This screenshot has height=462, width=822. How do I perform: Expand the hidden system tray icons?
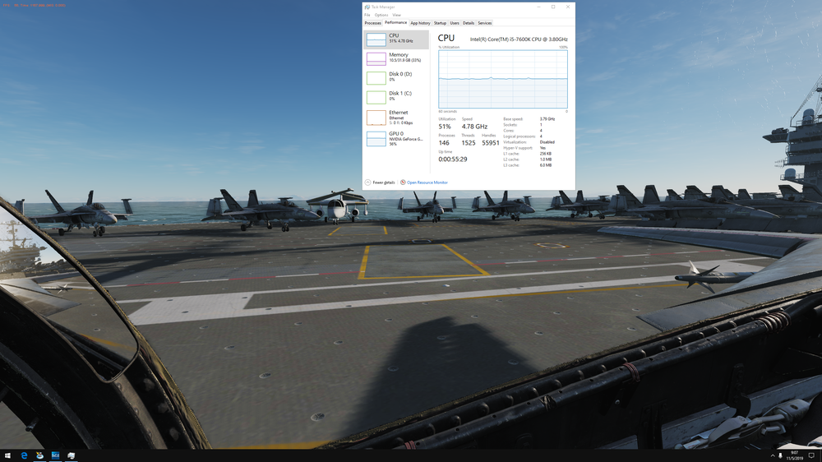772,455
